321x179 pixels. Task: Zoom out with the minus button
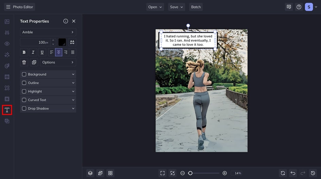(182, 173)
